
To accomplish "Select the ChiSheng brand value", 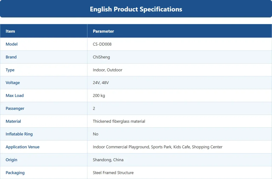I will [x=101, y=57].
